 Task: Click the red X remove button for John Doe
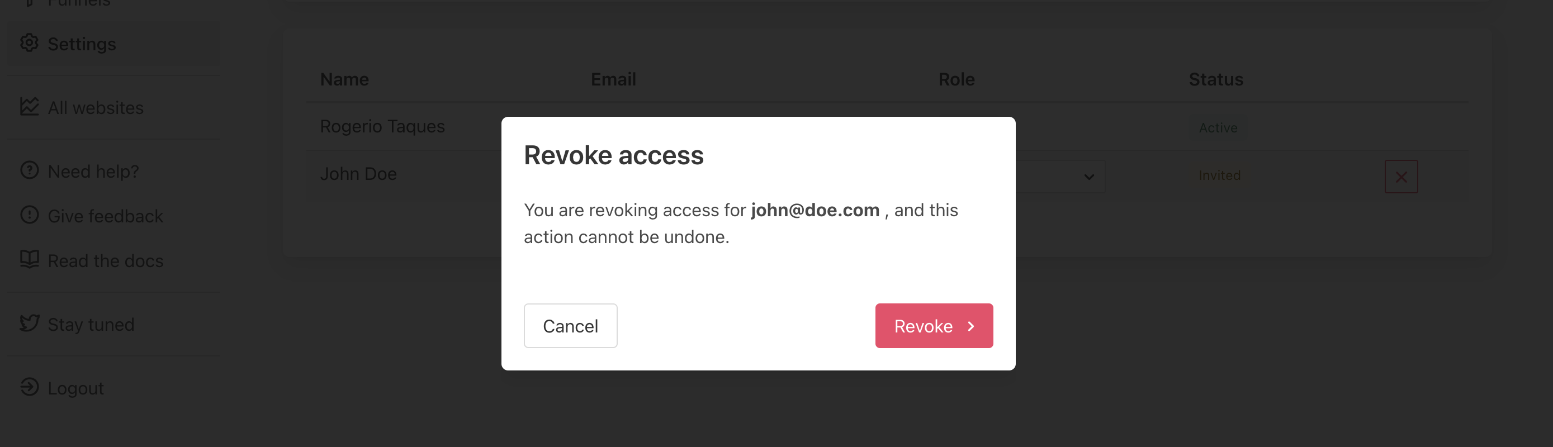click(1400, 177)
